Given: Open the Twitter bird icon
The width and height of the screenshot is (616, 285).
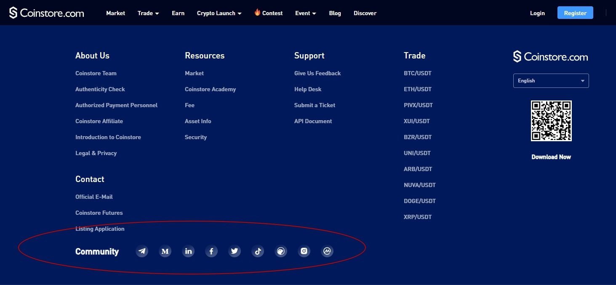Looking at the screenshot, I should pos(235,251).
